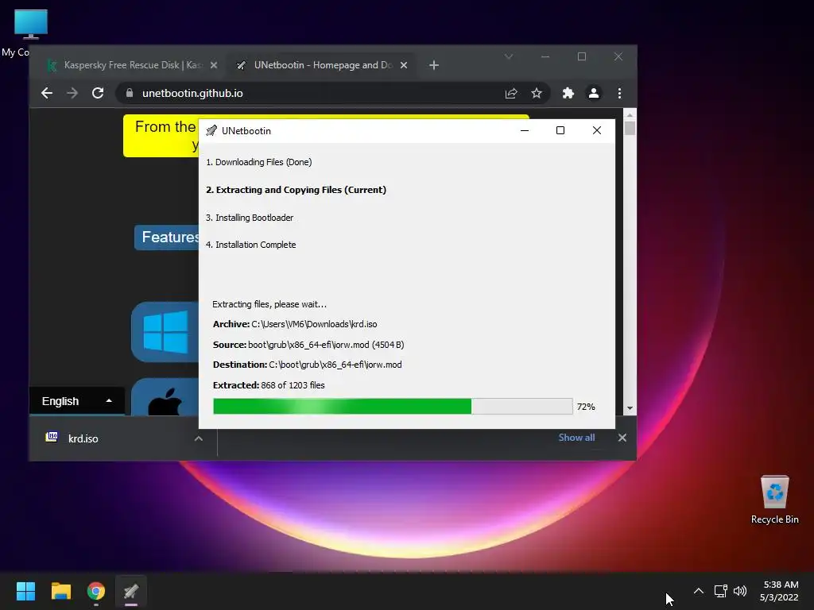This screenshot has height=610, width=814.
Task: Select the UNetbootin Homepage tab
Action: click(322, 65)
